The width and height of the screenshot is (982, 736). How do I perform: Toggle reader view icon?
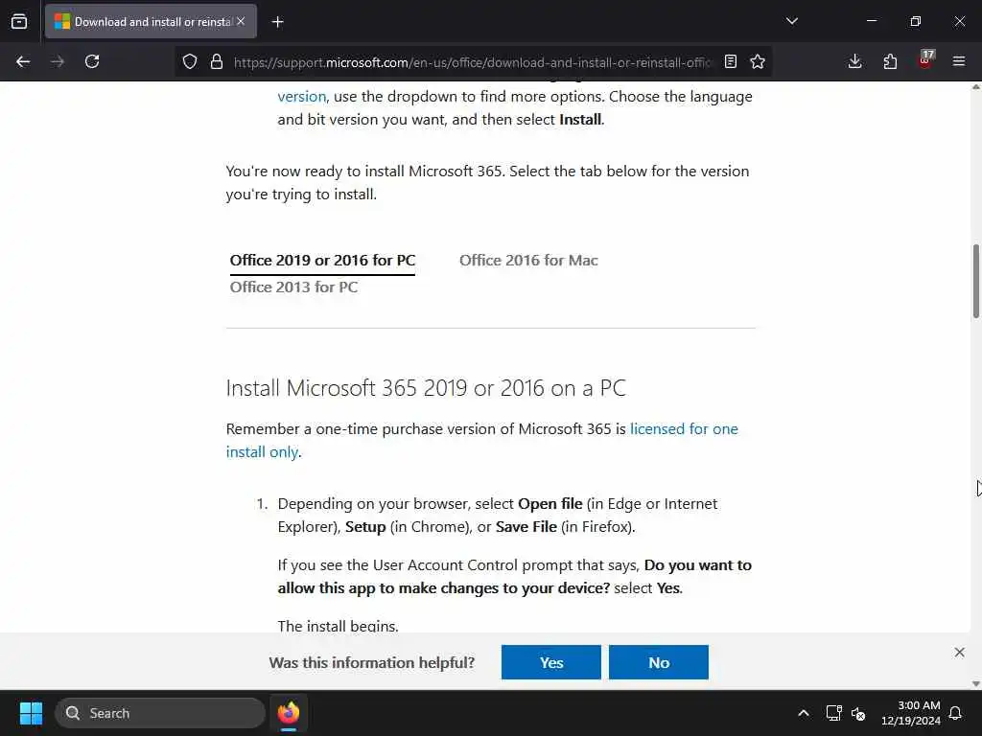pos(730,61)
